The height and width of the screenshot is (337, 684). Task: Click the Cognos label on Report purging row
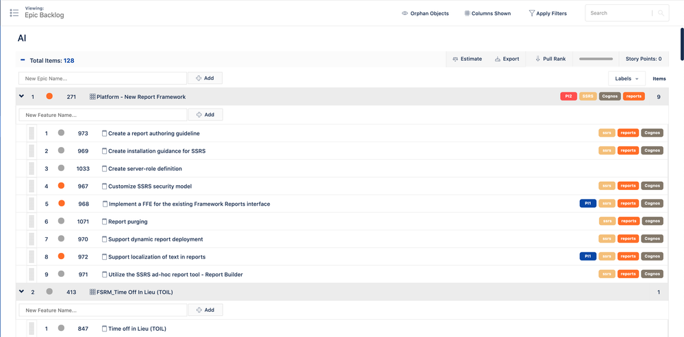(x=653, y=221)
